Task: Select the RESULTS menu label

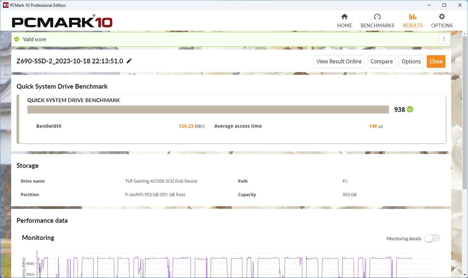Action: (x=413, y=26)
